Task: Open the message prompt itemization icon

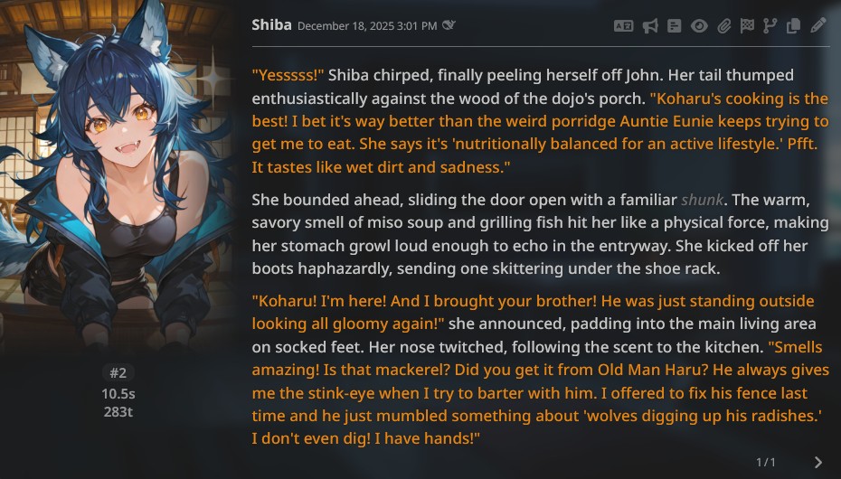Action: (x=674, y=26)
